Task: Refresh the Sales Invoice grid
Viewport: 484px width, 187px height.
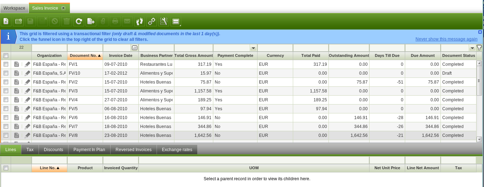Action: (79, 22)
